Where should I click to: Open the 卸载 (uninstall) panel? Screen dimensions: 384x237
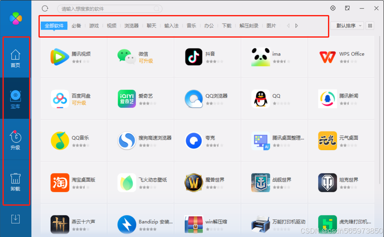16,182
